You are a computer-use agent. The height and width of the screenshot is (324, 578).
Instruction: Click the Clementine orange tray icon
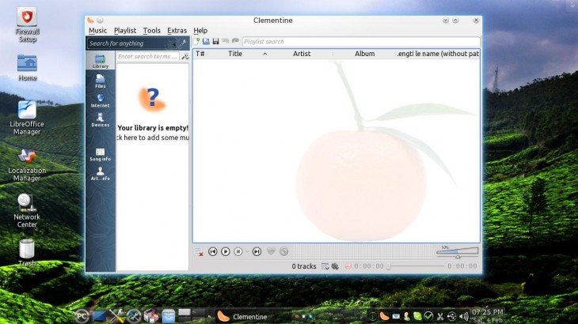384,316
